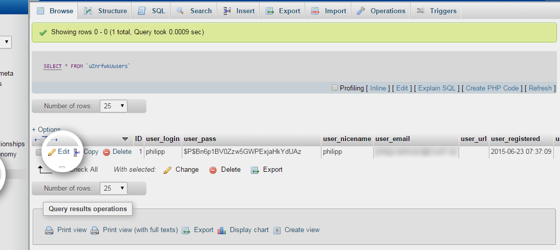Click the Create view icon
The image size is (560, 250).
(277, 231)
